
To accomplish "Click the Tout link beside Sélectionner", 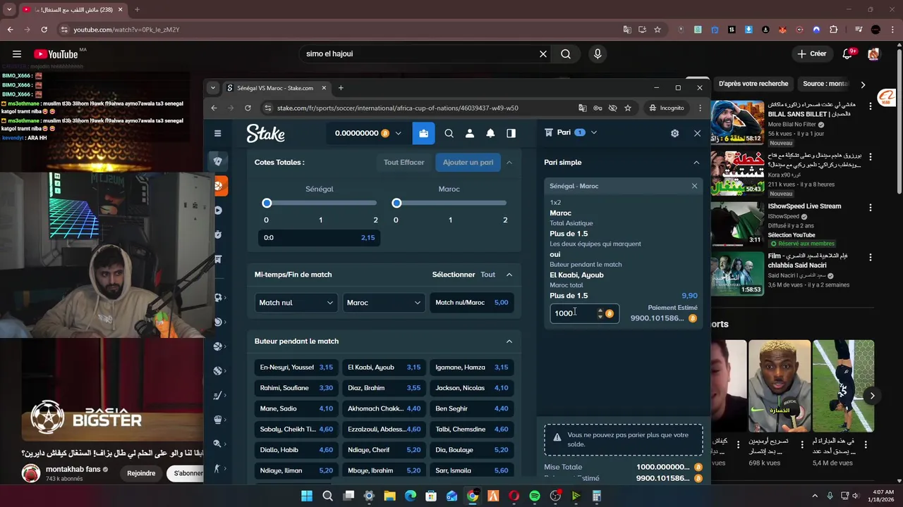I will coord(487,275).
